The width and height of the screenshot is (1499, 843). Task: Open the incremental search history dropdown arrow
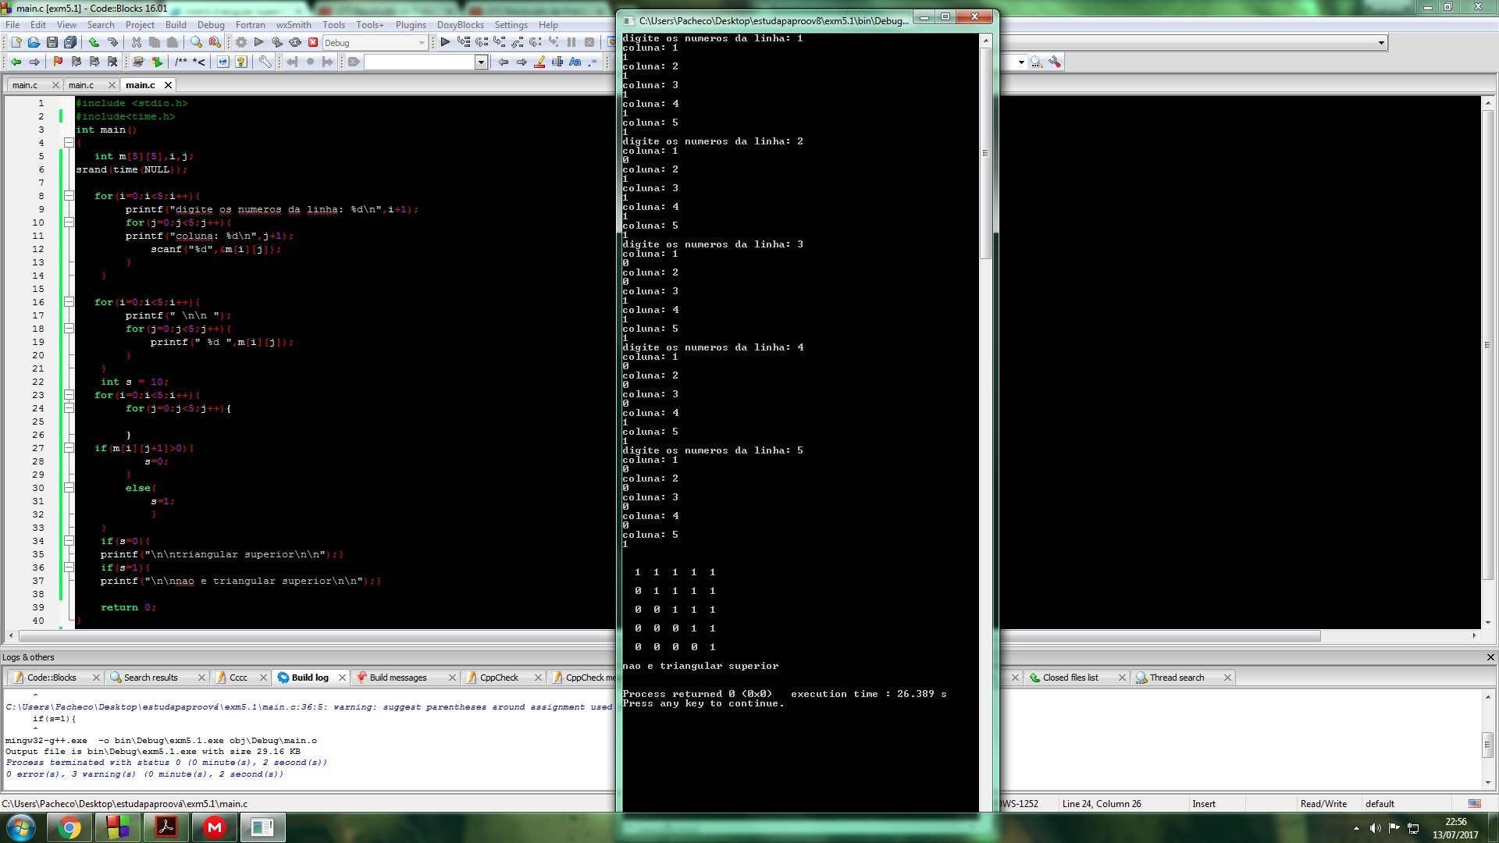(x=481, y=62)
